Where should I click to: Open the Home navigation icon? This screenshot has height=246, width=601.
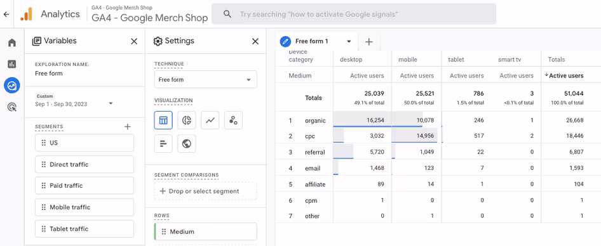tap(12, 42)
